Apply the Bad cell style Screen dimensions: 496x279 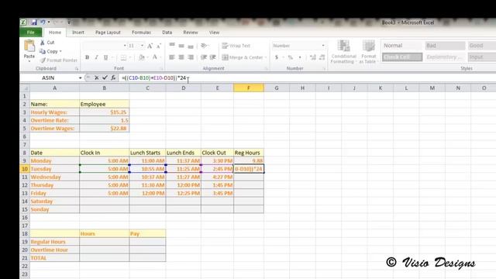click(x=445, y=46)
